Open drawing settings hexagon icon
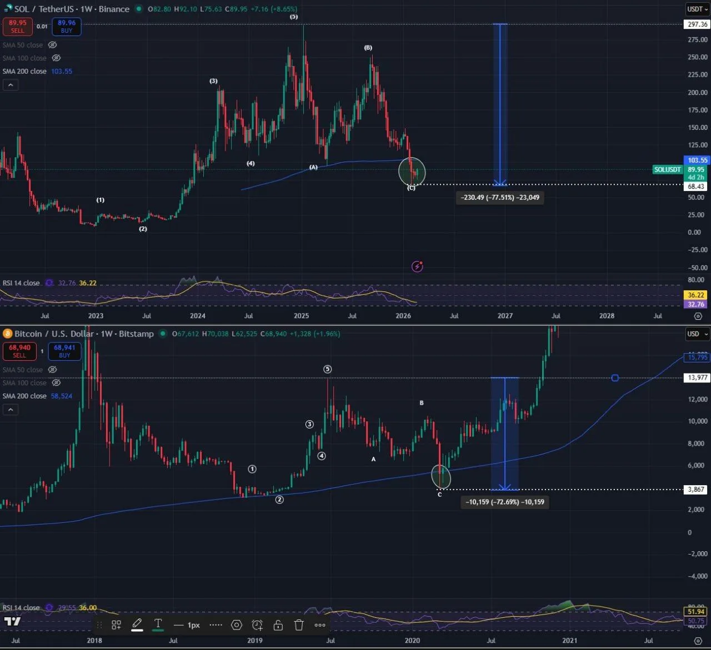 pyautogui.click(x=237, y=625)
